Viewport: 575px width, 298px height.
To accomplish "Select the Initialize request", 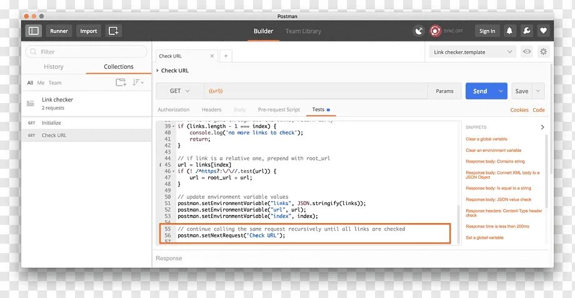I will [86, 123].
